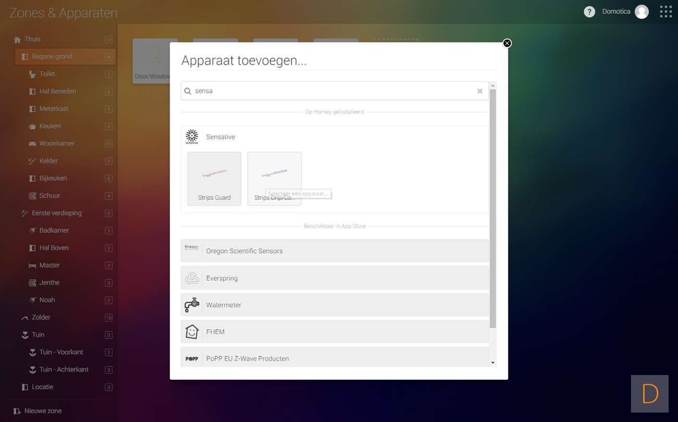
Task: Close the Apparaat toevoegen dialog
Action: (507, 43)
